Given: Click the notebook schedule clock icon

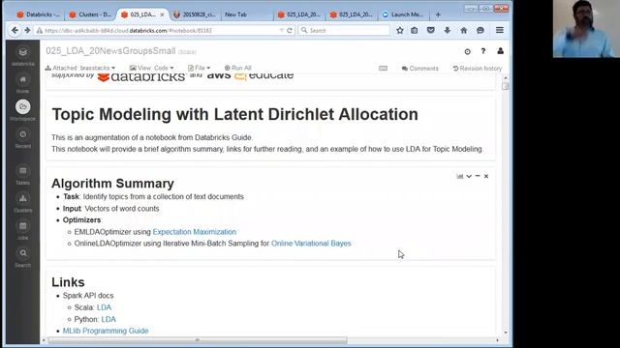Looking at the screenshot, I should tap(467, 51).
